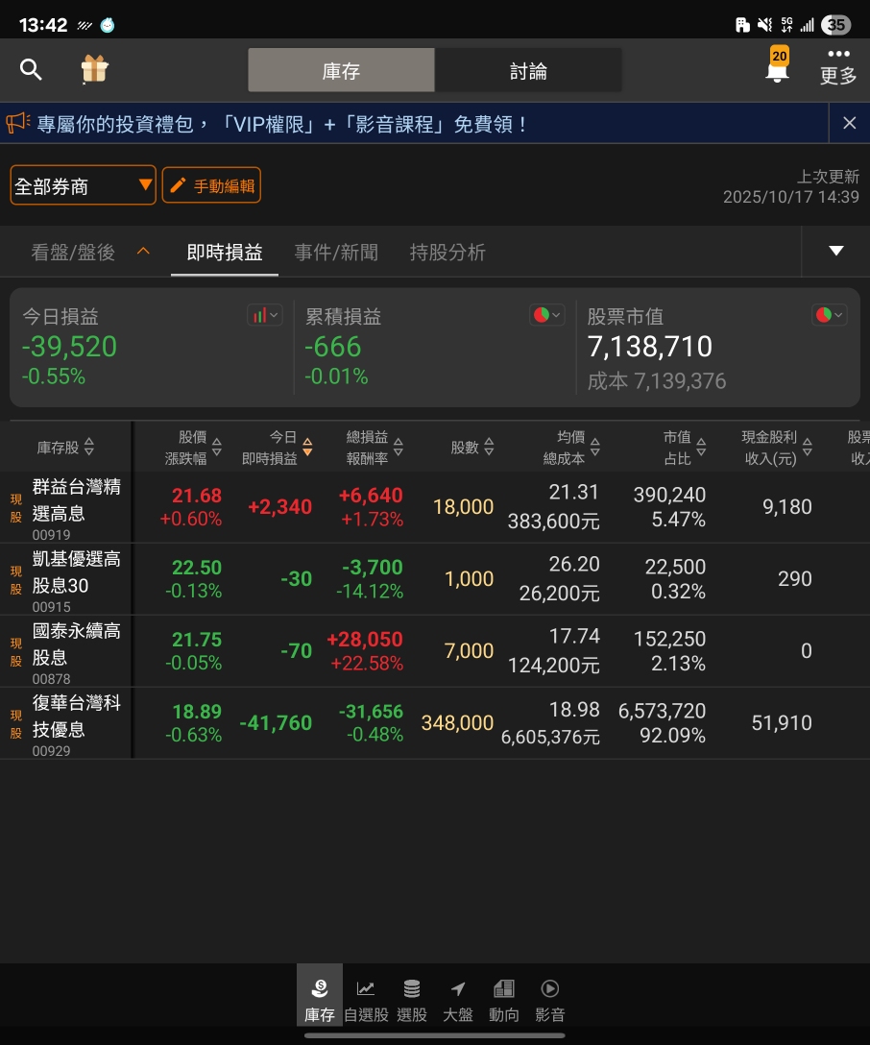This screenshot has height=1045, width=870.
Task: Open 自選股 in bottom navigation
Action: 366,1000
